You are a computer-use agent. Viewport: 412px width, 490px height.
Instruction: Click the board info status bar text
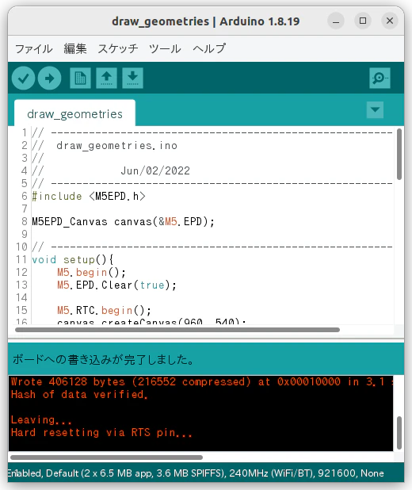[x=196, y=473]
